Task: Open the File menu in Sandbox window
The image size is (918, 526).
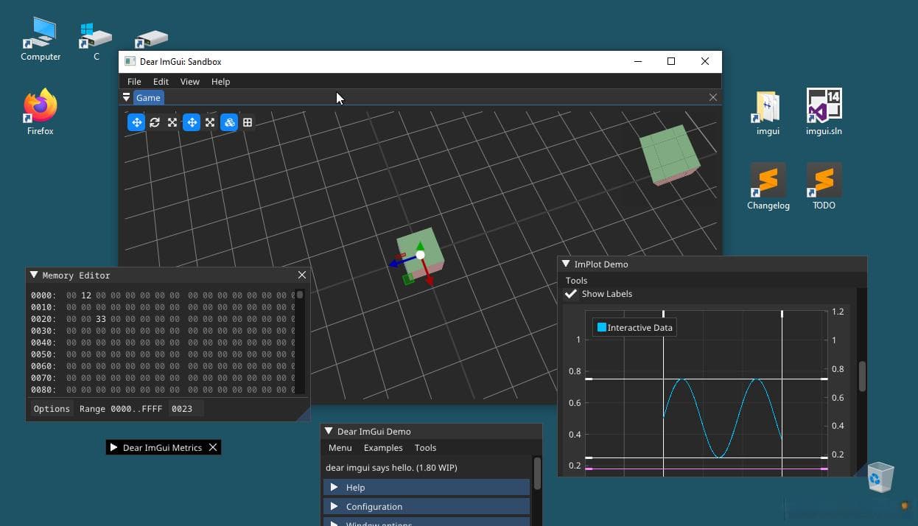Action: click(x=134, y=82)
